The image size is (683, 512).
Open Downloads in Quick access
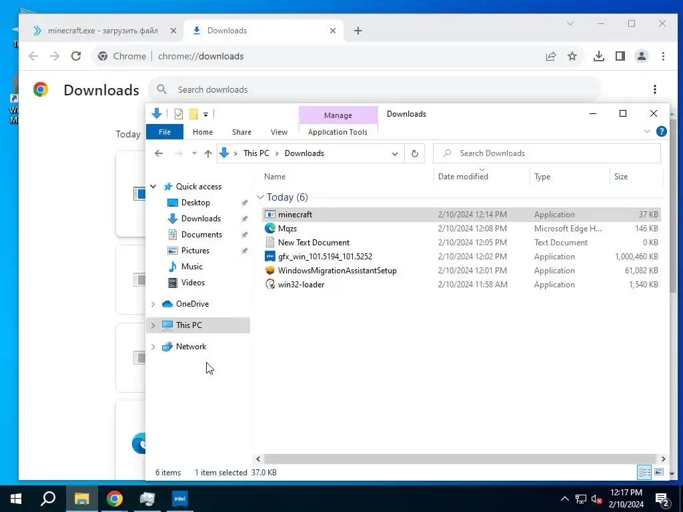coord(201,219)
